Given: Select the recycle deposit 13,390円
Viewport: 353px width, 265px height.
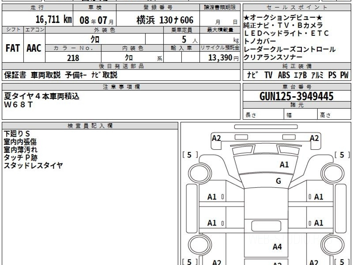Looking at the screenshot, I should (x=224, y=58).
